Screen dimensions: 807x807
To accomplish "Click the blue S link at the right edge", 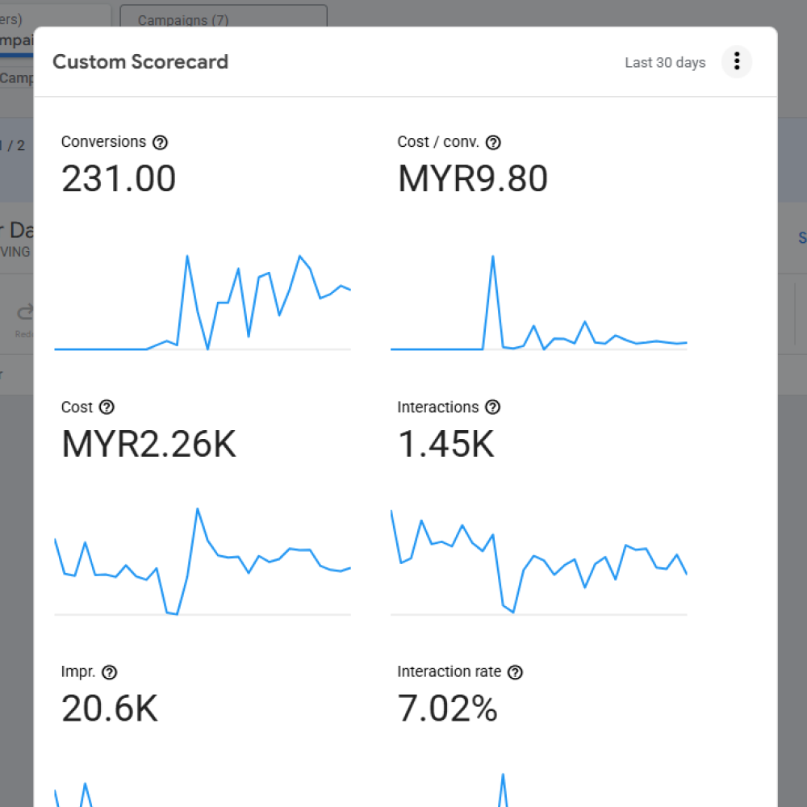I will pos(802,238).
